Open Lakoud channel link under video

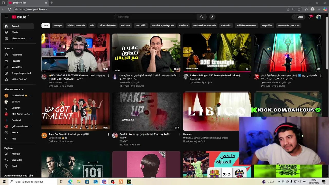tap(194, 79)
